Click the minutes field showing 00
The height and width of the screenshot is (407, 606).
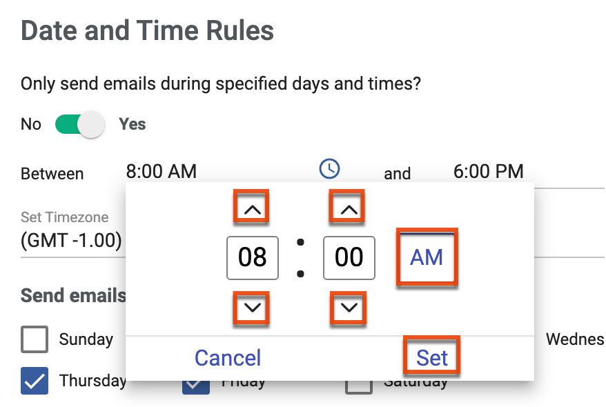pyautogui.click(x=349, y=258)
